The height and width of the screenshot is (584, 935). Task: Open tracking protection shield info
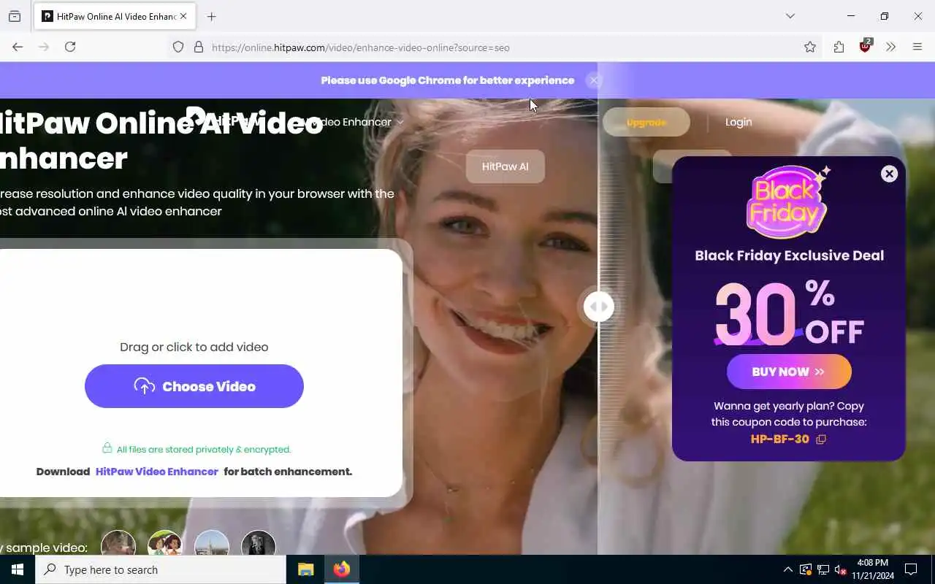(x=178, y=47)
